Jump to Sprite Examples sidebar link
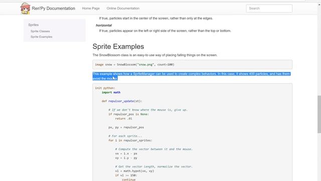The width and height of the screenshot is (321, 181). 41,37
